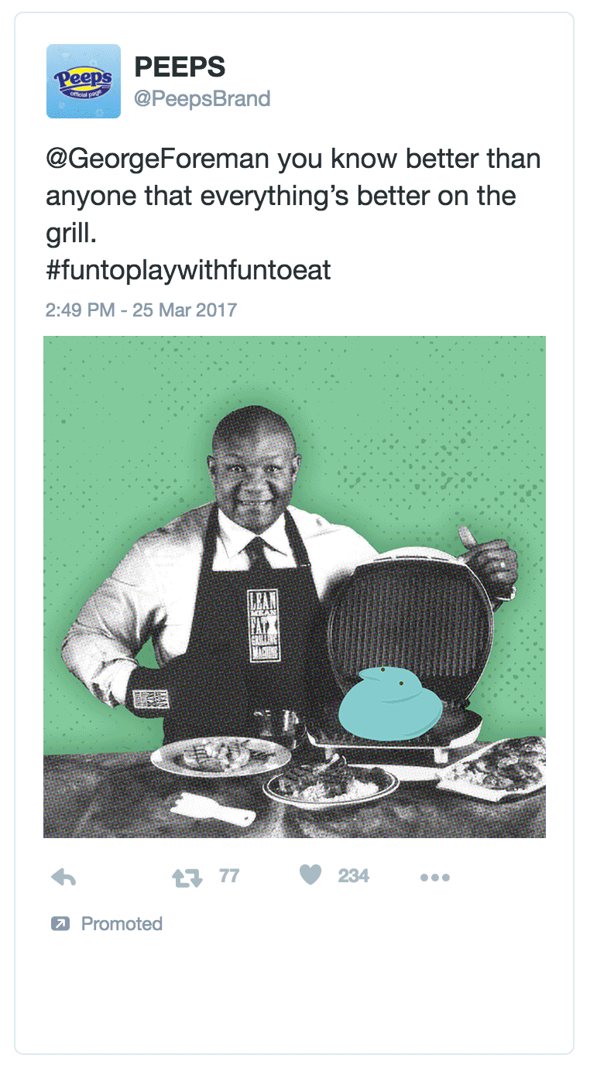
Task: Reply to the tweet with the arrow icon
Action: (x=63, y=877)
